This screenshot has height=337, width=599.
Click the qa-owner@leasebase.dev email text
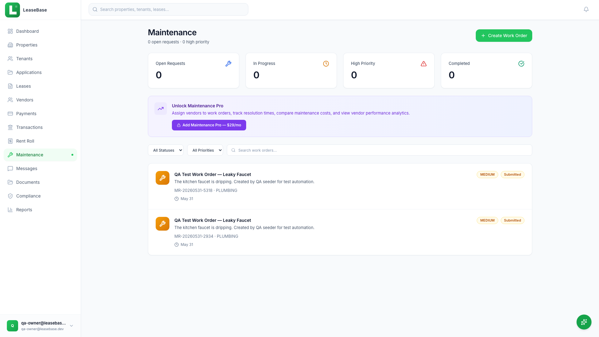pos(42,329)
